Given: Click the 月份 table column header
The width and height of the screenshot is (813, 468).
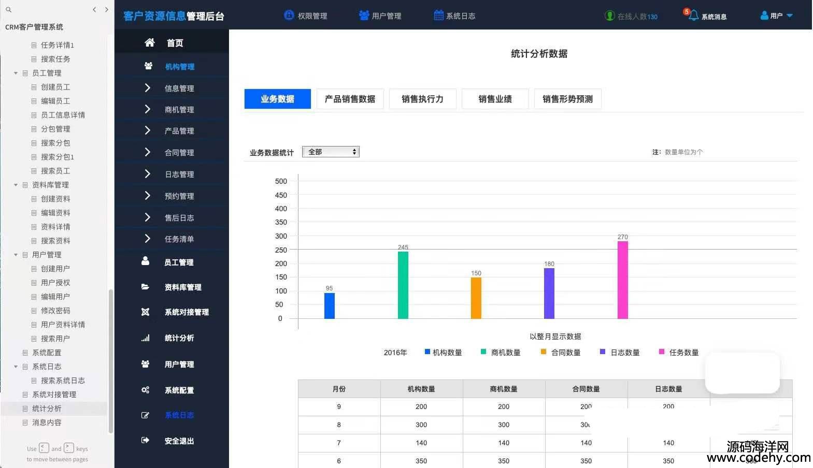Looking at the screenshot, I should [339, 389].
